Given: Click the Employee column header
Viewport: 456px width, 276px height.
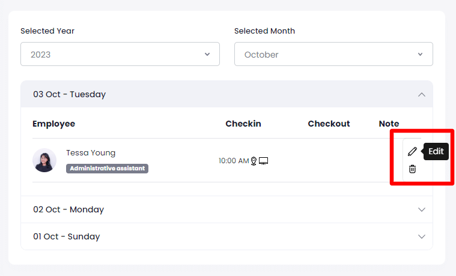Looking at the screenshot, I should pyautogui.click(x=54, y=124).
